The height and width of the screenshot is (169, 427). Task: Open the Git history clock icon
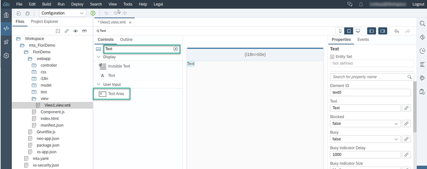point(422,51)
